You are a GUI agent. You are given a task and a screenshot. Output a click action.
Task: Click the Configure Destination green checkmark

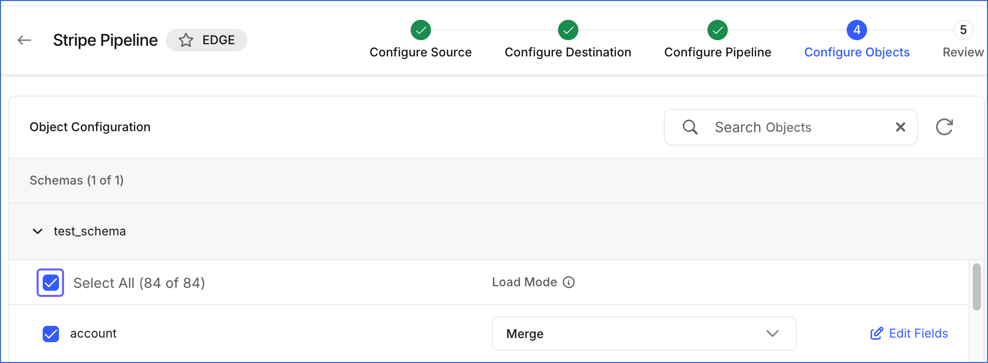568,30
